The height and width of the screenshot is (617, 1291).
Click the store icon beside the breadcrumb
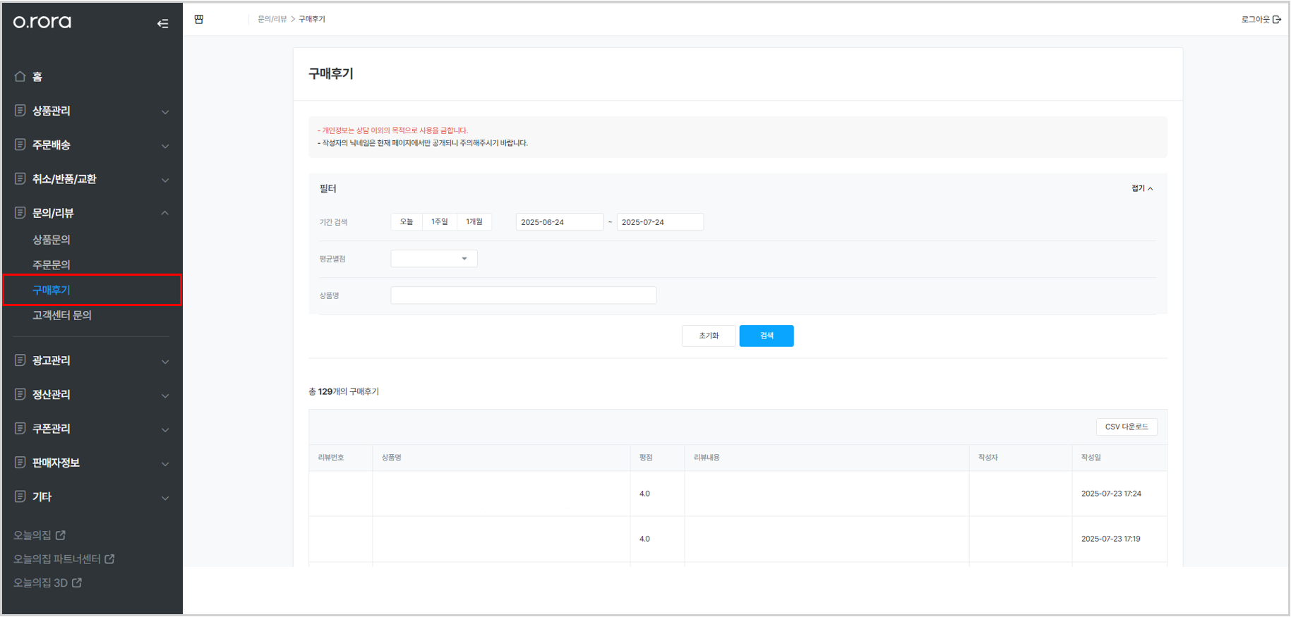click(x=199, y=19)
